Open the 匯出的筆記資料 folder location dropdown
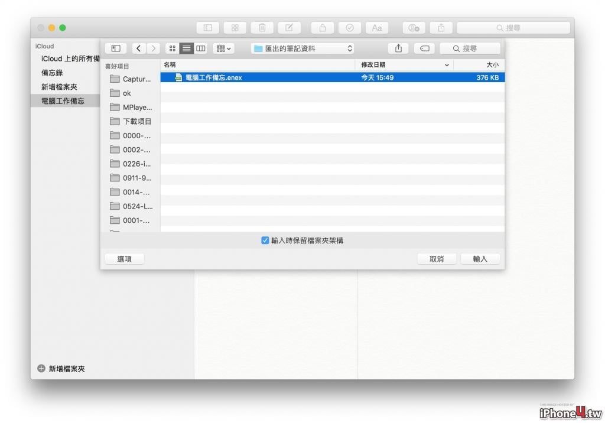Screen dimensions: 605x423 pyautogui.click(x=302, y=48)
